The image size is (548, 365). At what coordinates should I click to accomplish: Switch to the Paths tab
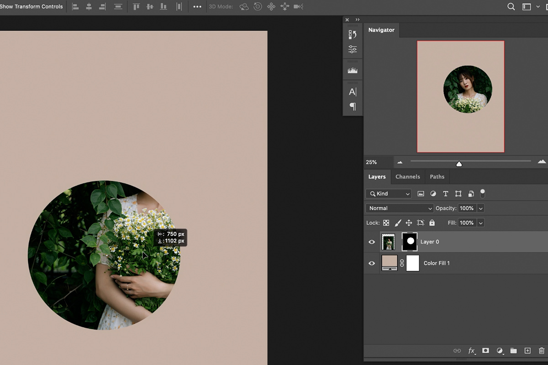click(x=437, y=177)
